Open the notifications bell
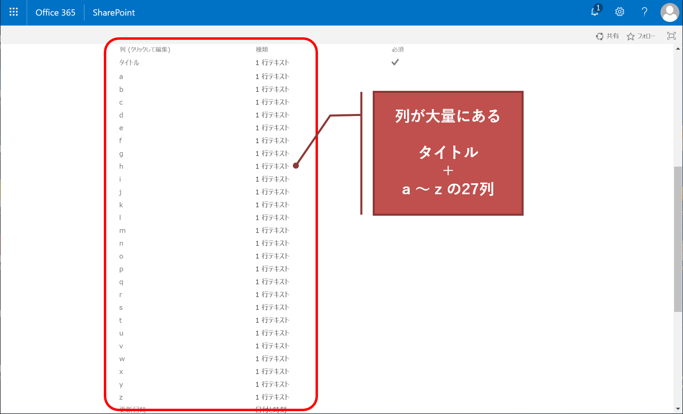Image resolution: width=683 pixels, height=414 pixels. (594, 12)
